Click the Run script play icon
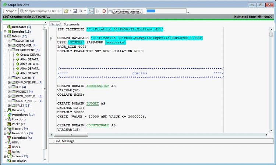 click(x=98, y=11)
